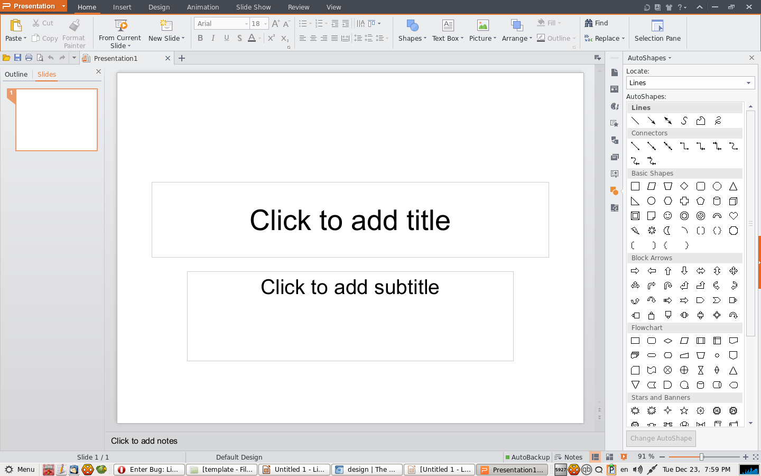Click the Picture insert icon

482,25
